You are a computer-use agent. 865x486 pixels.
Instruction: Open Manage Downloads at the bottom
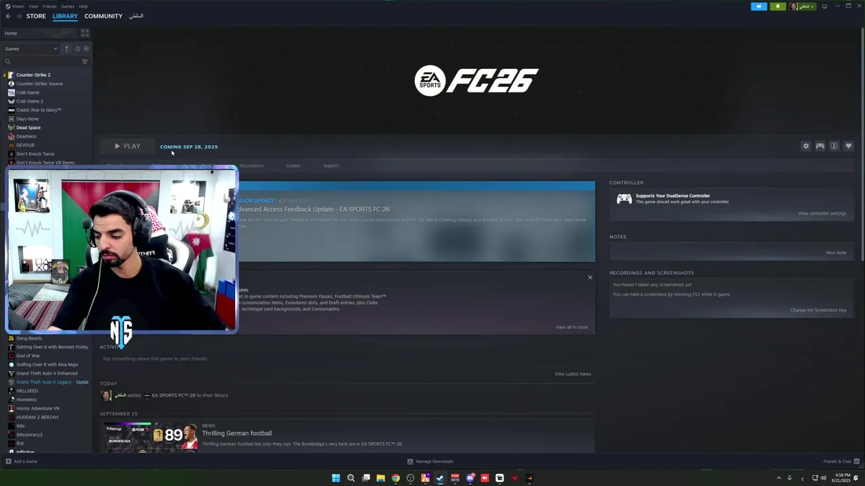(430, 462)
